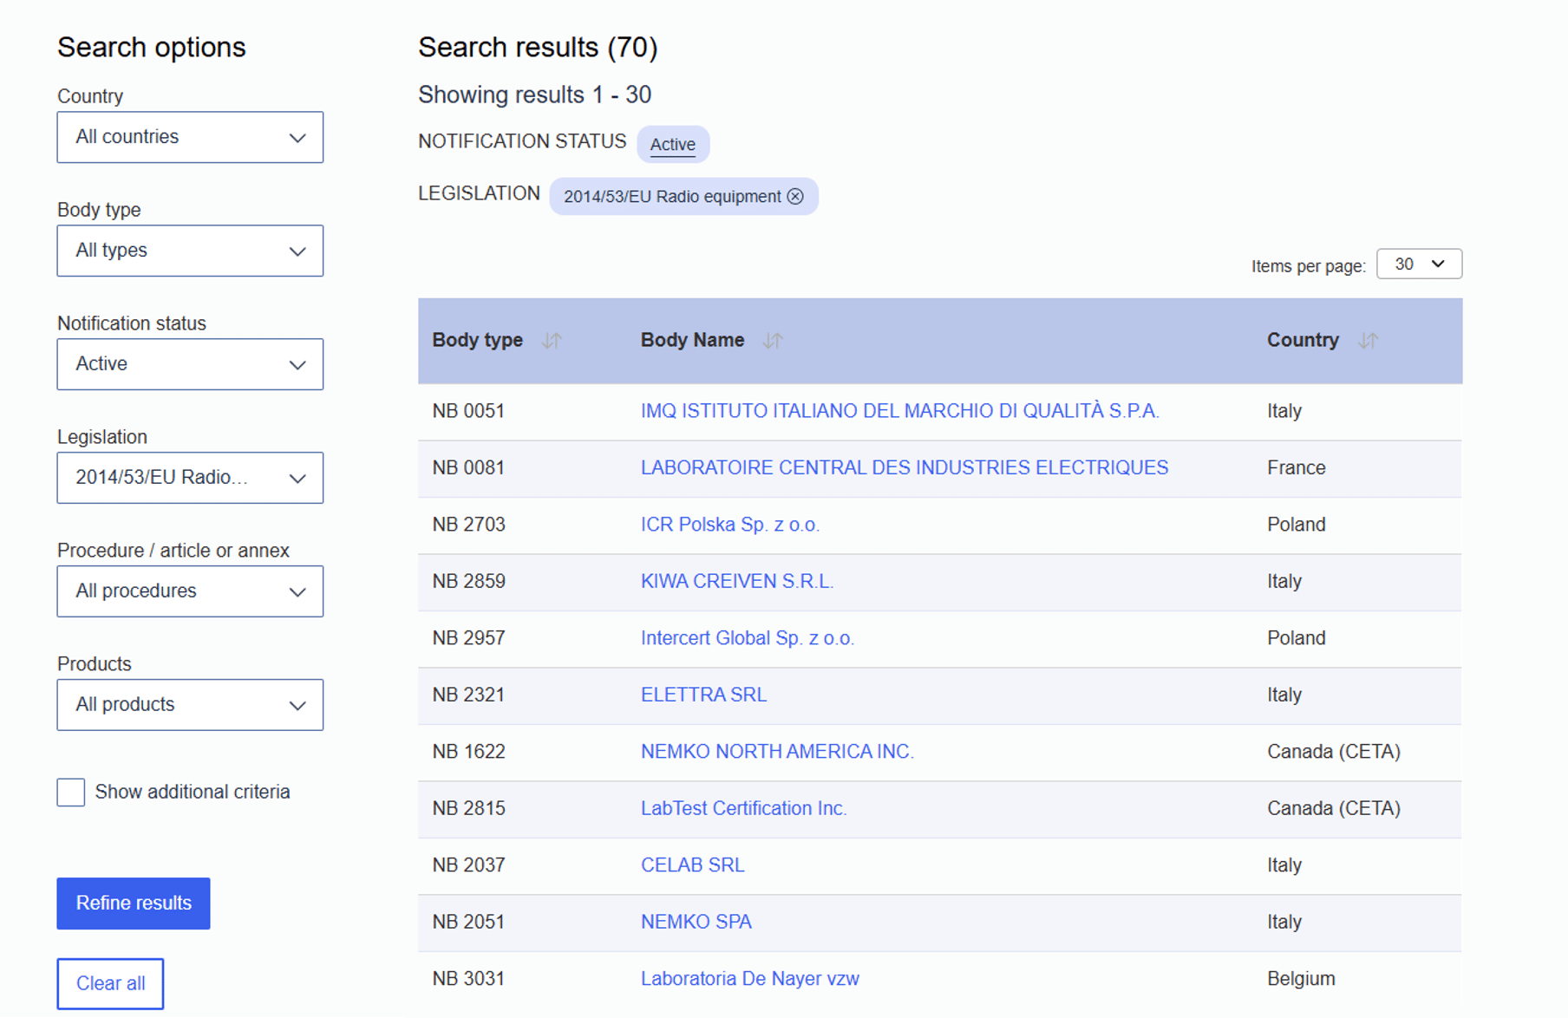Screen dimensions: 1568x1018
Task: Remove the 2014/53/EU Radio equipment filter
Action: [x=795, y=197]
